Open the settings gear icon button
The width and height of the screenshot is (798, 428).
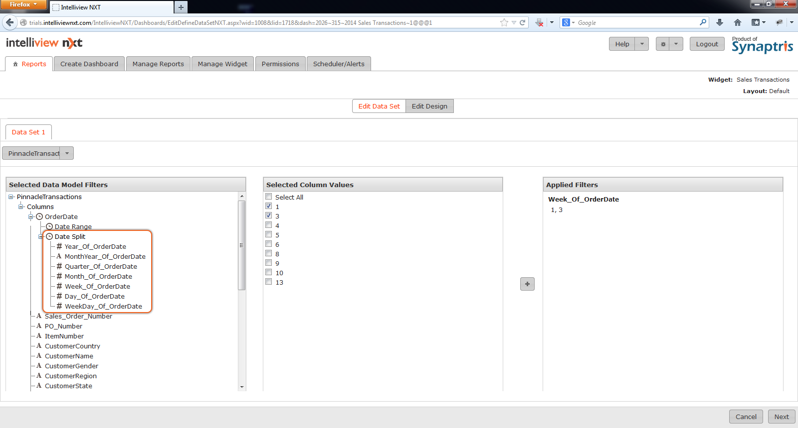click(663, 44)
